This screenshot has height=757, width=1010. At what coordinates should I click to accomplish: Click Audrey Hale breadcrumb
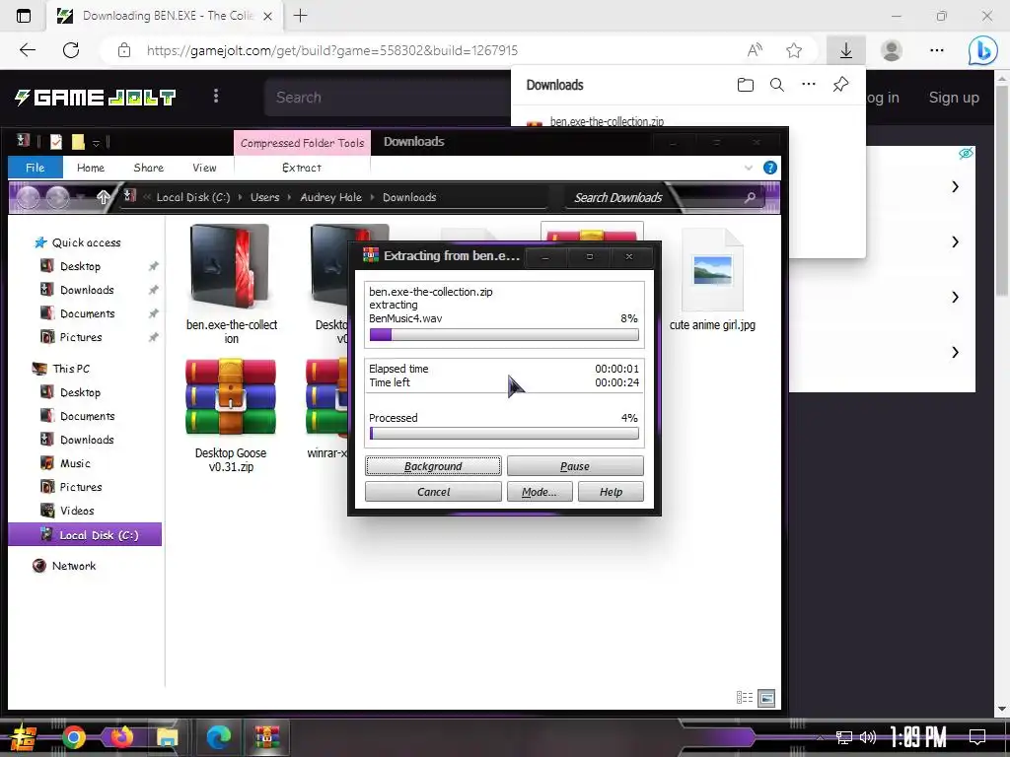coord(330,197)
